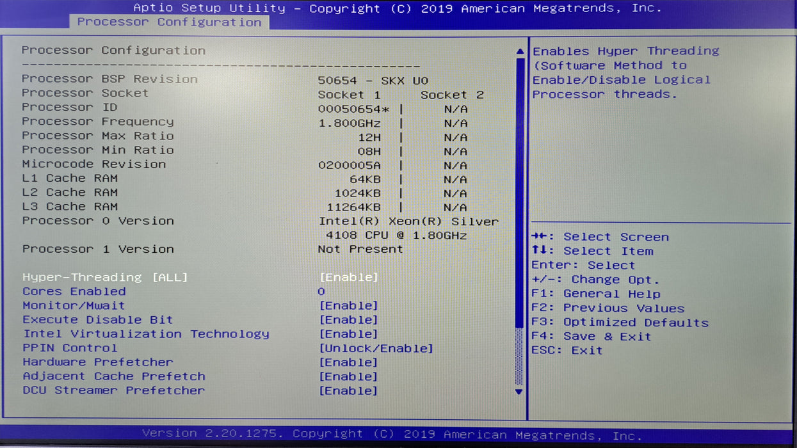Select the Execute Disable Bit label
Image resolution: width=797 pixels, height=448 pixels.
(97, 320)
